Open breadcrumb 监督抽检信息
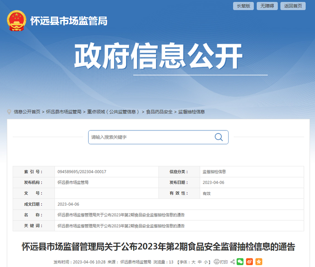This screenshot has width=315, height=267. coord(191,112)
